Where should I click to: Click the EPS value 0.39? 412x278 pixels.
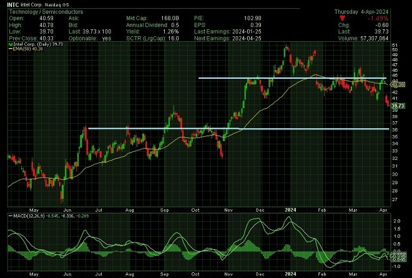tap(256, 25)
